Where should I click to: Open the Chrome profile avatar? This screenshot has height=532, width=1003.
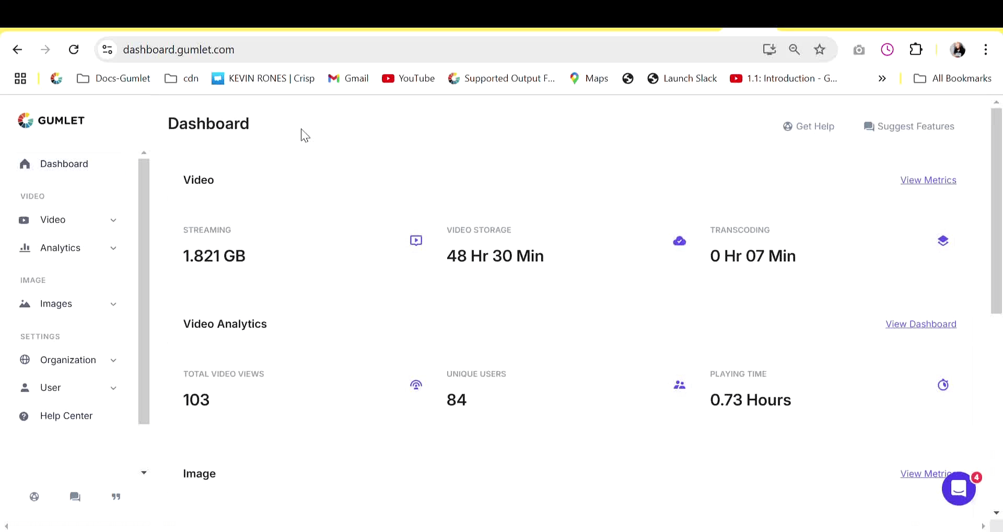click(x=958, y=50)
